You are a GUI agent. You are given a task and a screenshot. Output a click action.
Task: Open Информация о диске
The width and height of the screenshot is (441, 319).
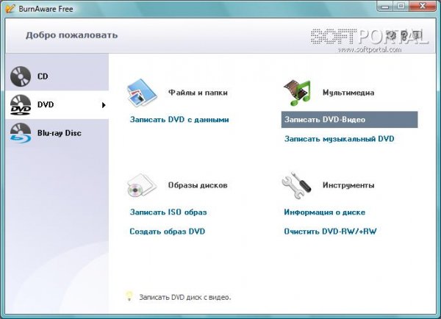click(325, 212)
